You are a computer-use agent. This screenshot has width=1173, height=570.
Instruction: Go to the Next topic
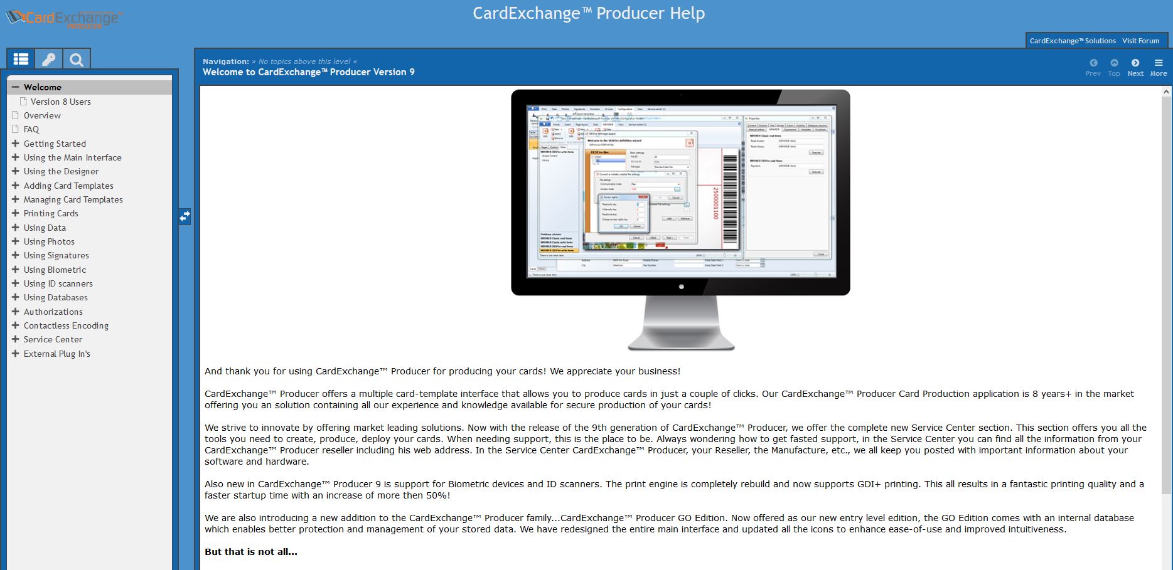1135,67
